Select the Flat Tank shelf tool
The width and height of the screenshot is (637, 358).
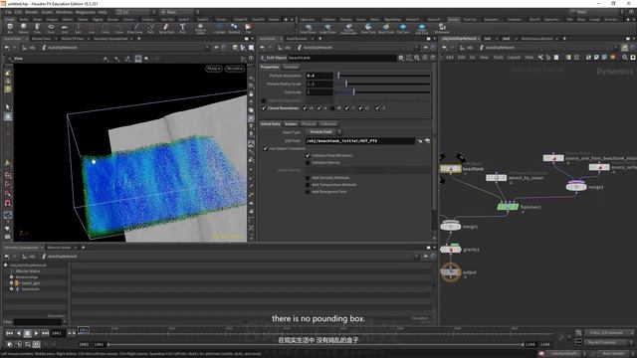pyautogui.click(x=403, y=28)
